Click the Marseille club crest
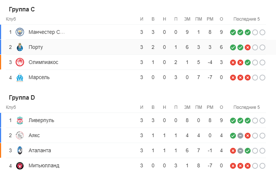The height and width of the screenshot is (175, 276). coord(20,78)
